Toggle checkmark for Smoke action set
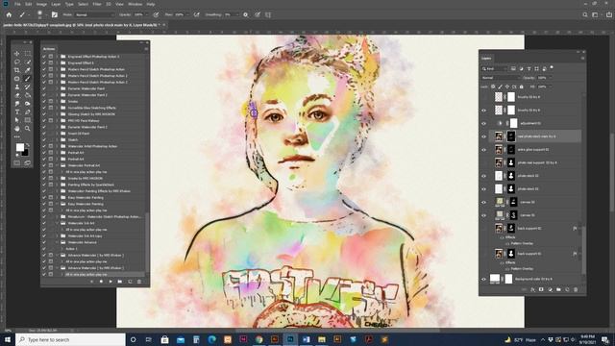Viewport: 615px width, 346px height. [44, 101]
